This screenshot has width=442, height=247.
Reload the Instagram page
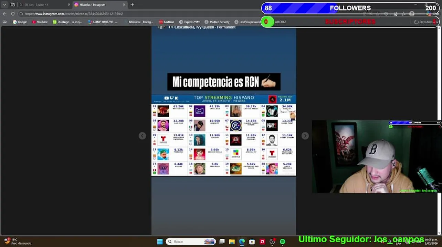pos(13,14)
